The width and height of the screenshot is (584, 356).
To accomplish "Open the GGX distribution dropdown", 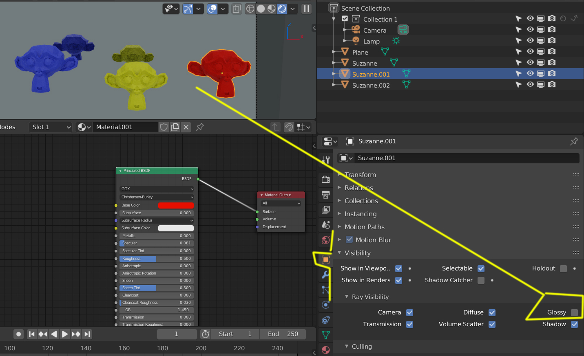I will 157,189.
